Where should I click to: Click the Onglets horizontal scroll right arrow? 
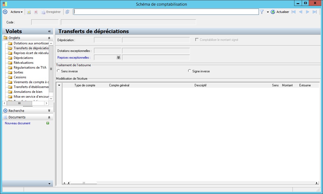point(46,103)
